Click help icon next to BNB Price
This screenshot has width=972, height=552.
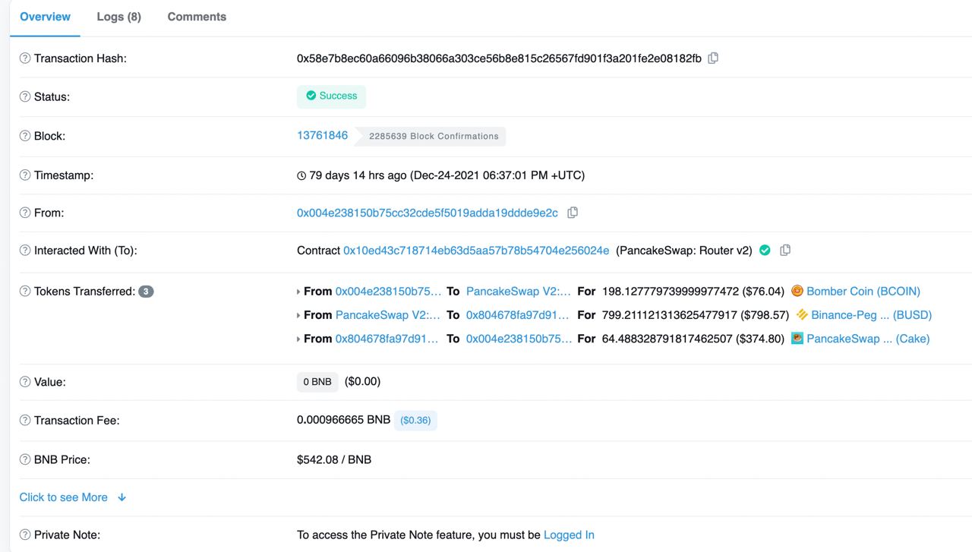[x=25, y=460]
